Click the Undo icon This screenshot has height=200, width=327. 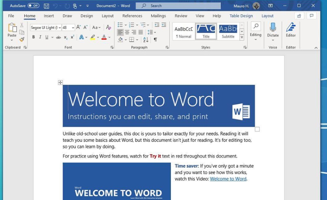click(55, 6)
